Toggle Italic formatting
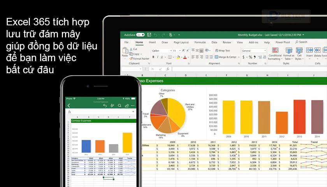327x187 pixels. (x=157, y=57)
